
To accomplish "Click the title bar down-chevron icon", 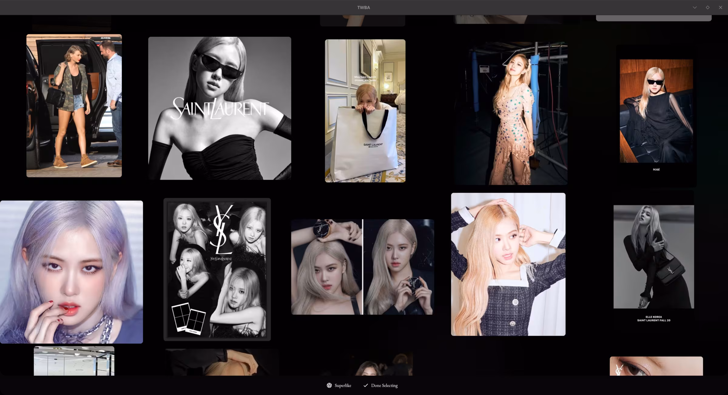I will pyautogui.click(x=695, y=7).
